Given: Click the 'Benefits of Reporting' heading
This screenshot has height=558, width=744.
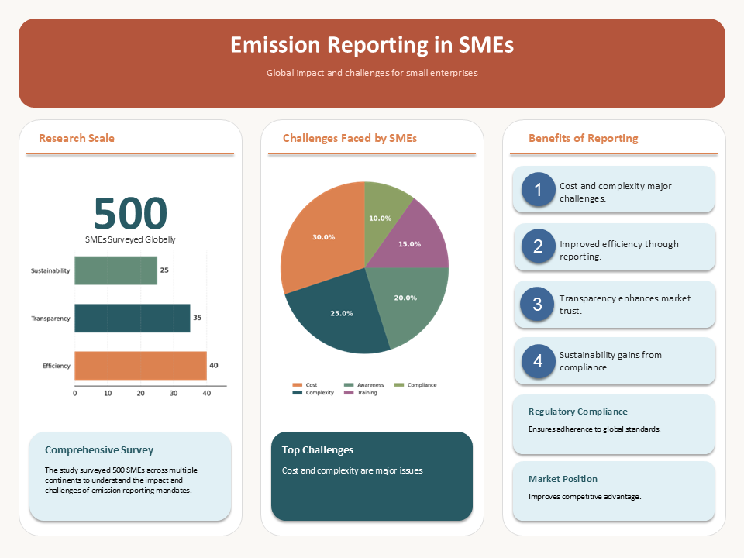Looking at the screenshot, I should click(583, 138).
